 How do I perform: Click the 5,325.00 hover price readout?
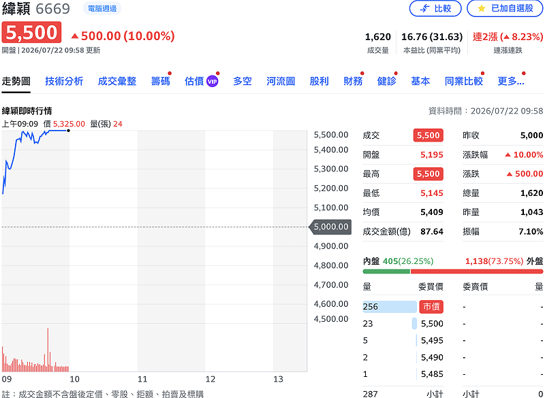(x=69, y=124)
